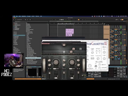Stop playback in the transport bar
128x96 pixels.
click(x=62, y=20)
